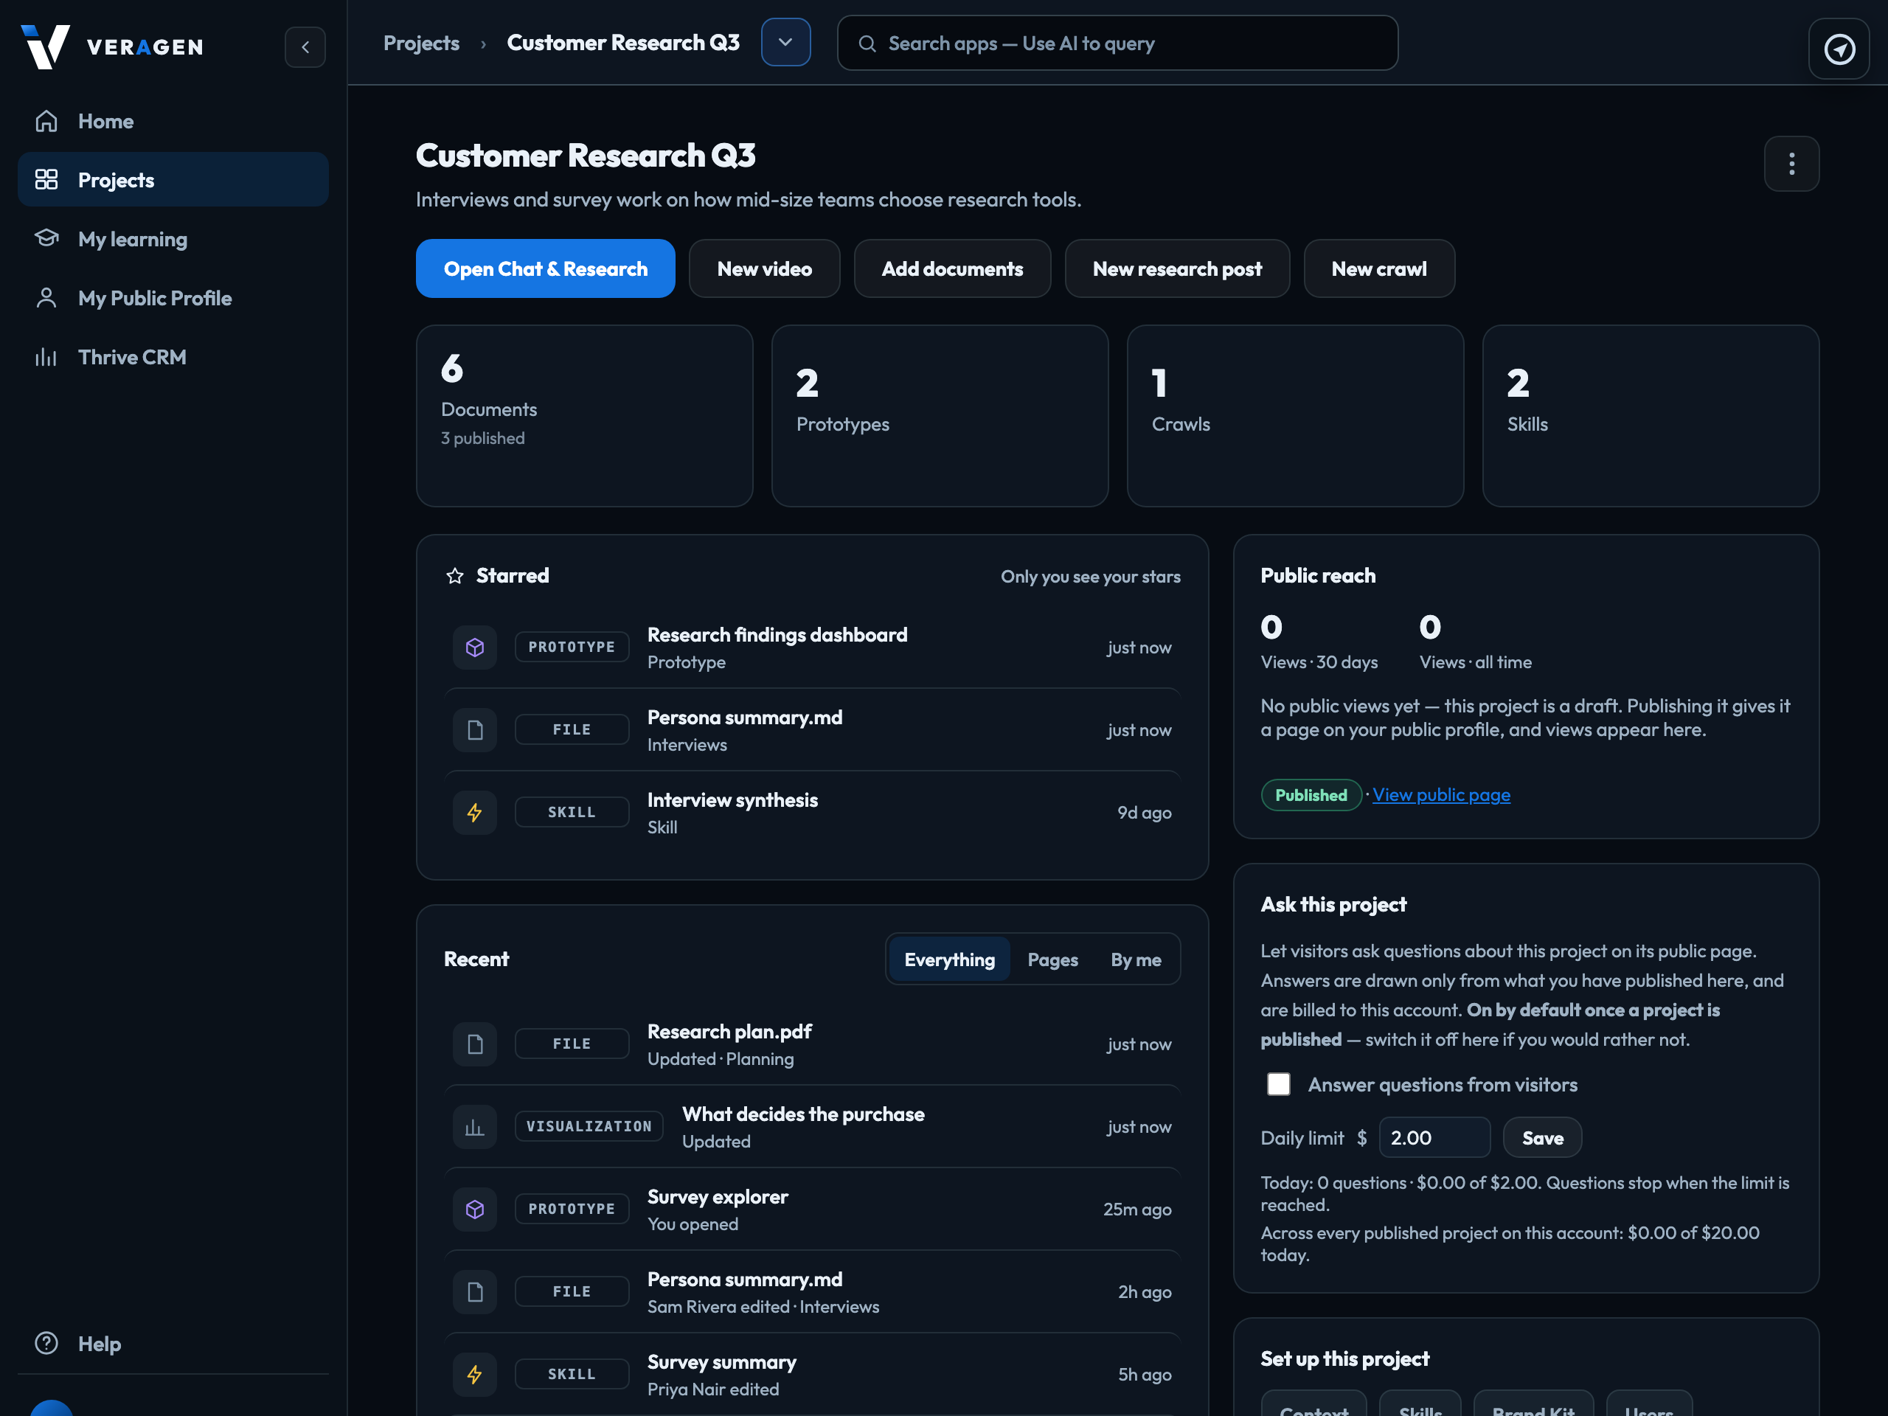This screenshot has height=1416, width=1888.
Task: Save the daily limit
Action: (1541, 1138)
